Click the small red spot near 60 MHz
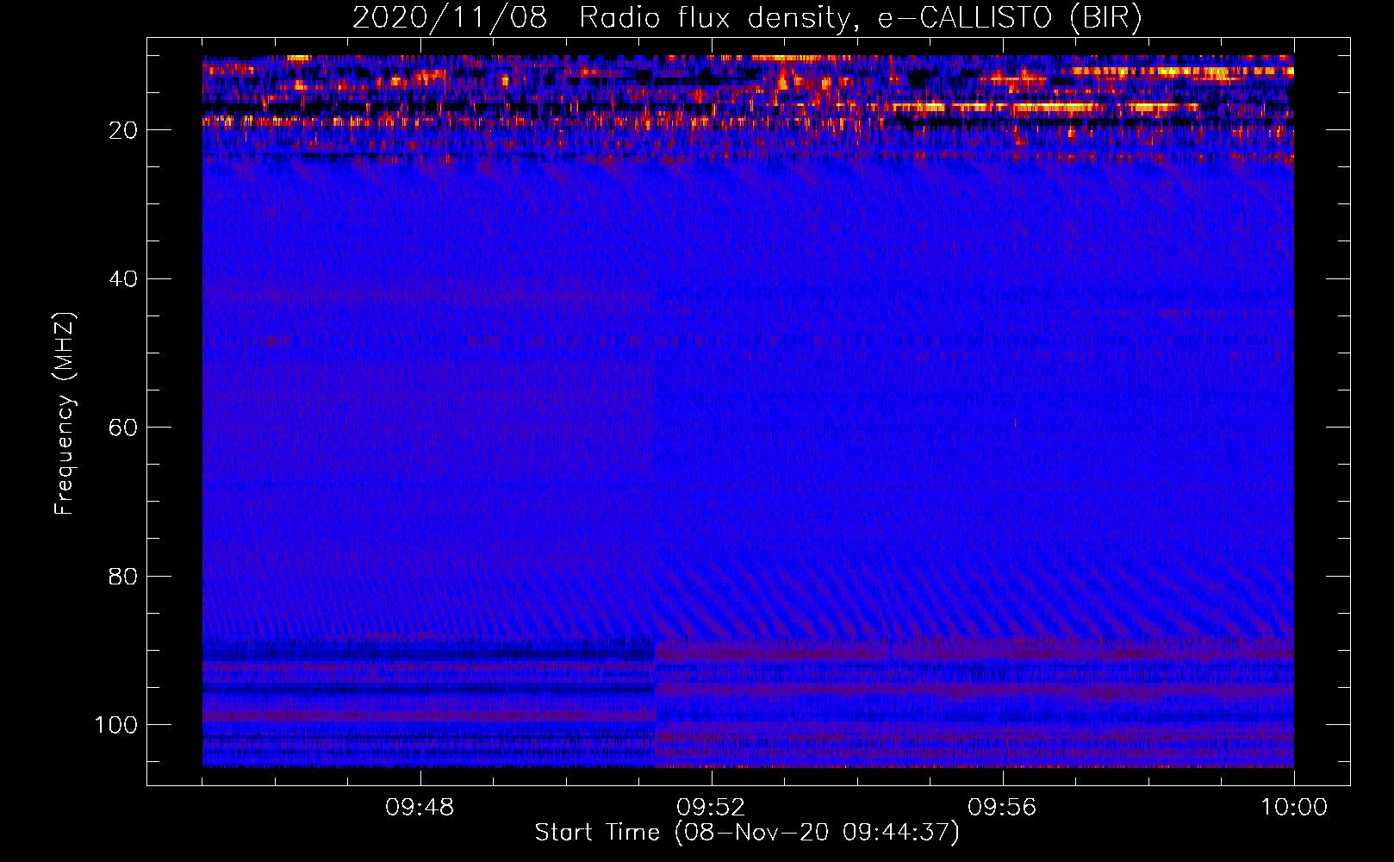The height and width of the screenshot is (862, 1394). tap(1015, 422)
